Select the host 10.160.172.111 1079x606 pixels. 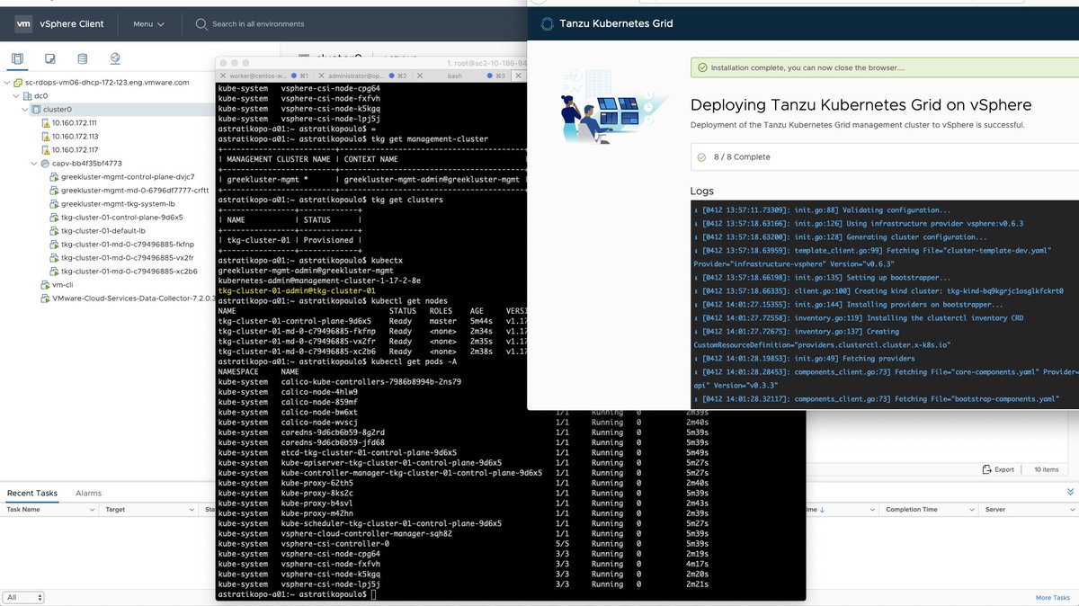point(76,123)
